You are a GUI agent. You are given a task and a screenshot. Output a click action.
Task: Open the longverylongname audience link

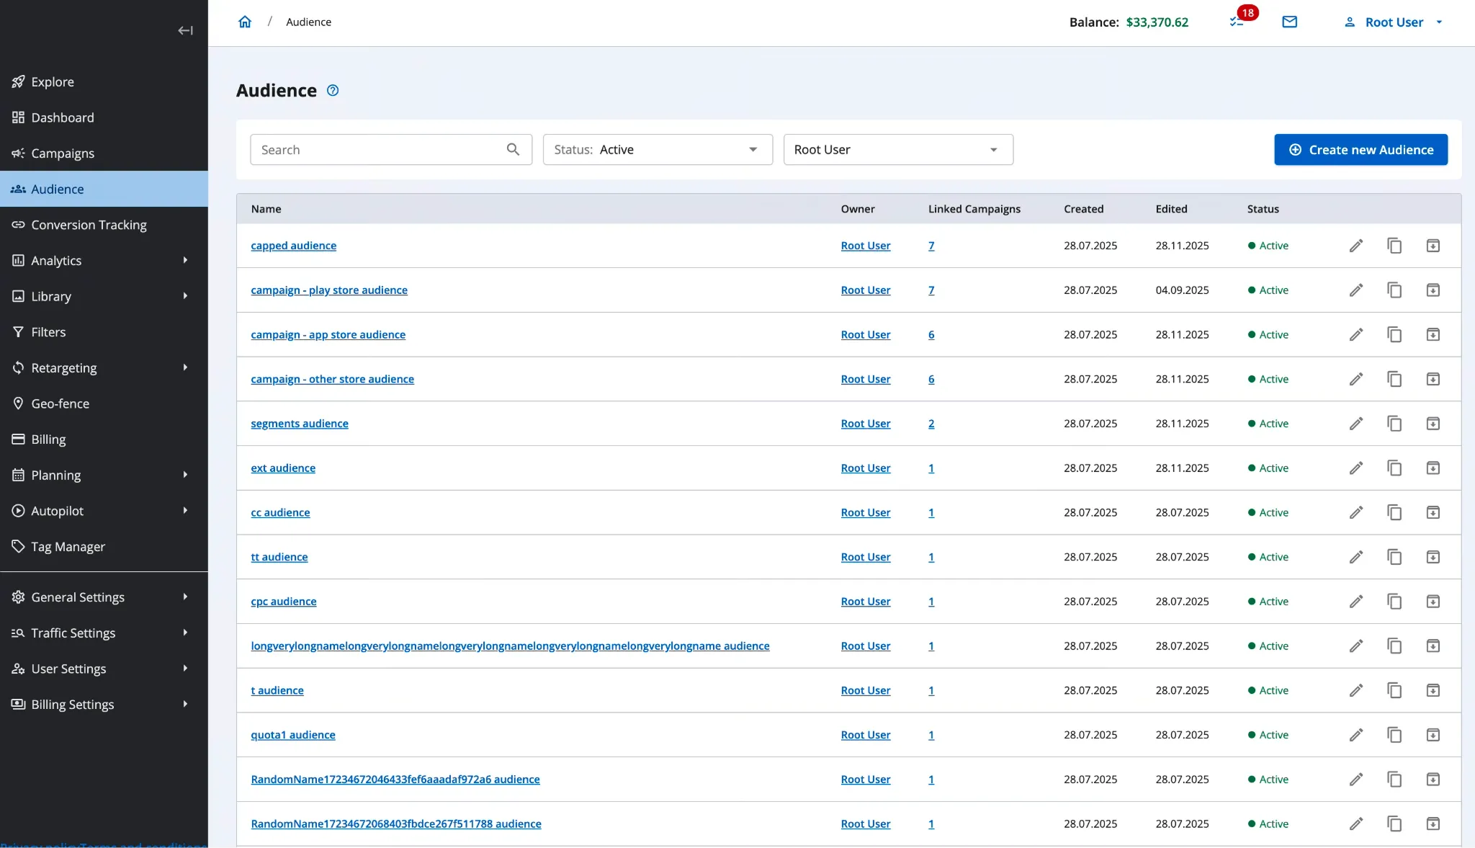click(510, 646)
